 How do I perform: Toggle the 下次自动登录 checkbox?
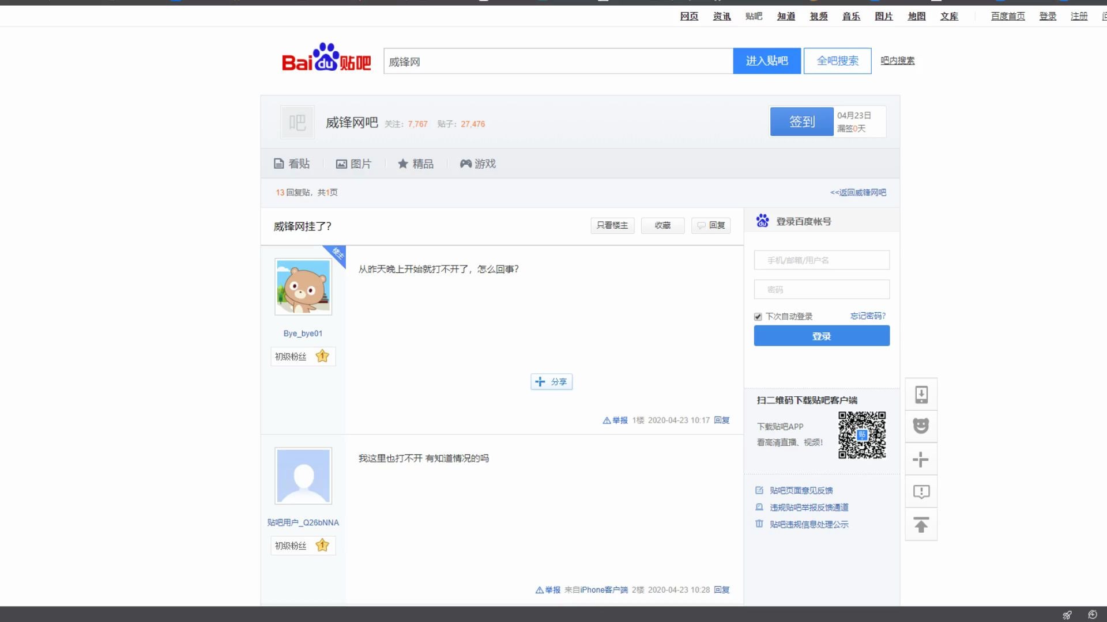[x=758, y=317]
